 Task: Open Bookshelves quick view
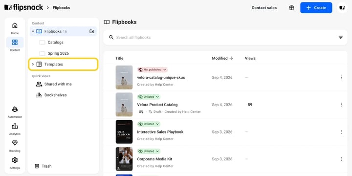tap(51, 95)
